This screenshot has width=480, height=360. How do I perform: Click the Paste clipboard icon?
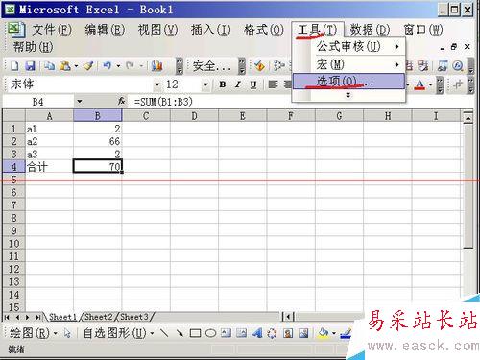tap(65, 66)
